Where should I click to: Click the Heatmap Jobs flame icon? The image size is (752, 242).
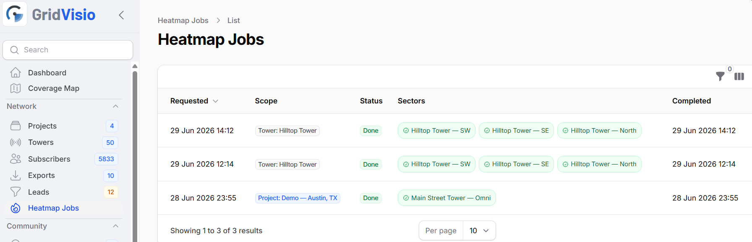coord(16,208)
